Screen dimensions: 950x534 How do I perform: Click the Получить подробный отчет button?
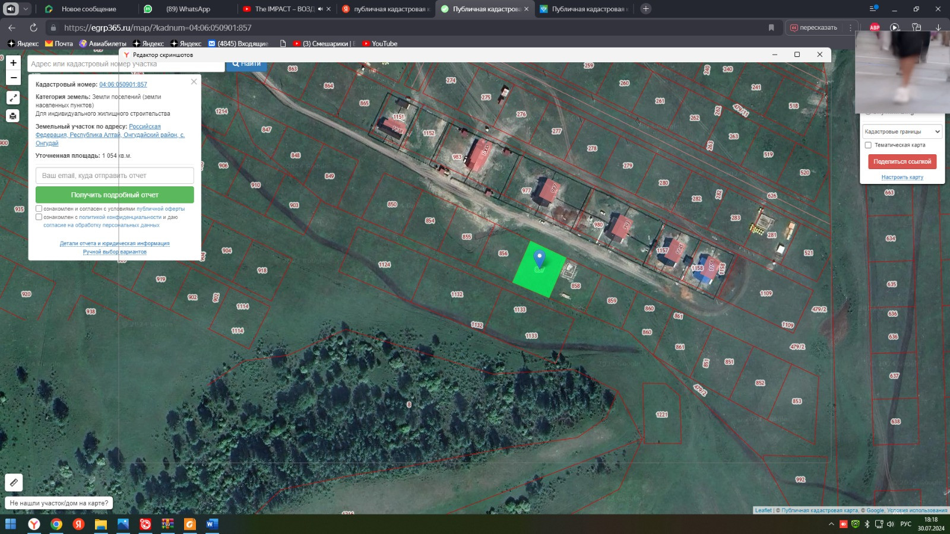pyautogui.click(x=115, y=195)
